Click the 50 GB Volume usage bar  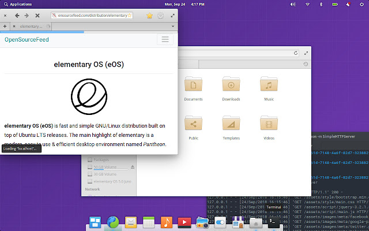tap(111, 169)
